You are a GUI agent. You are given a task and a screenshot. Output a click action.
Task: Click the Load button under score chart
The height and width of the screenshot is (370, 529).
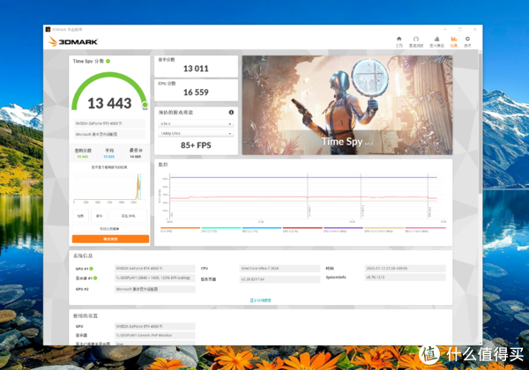point(81,216)
